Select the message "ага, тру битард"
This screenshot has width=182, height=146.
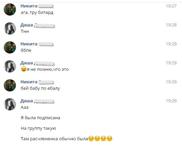(x=37, y=13)
